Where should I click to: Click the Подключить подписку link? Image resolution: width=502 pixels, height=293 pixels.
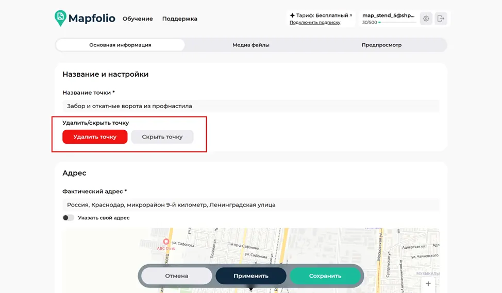315,22
